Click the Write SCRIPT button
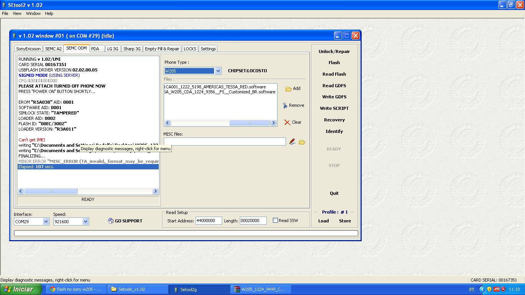 coord(334,108)
